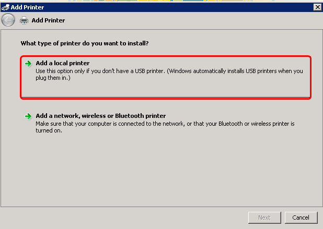Screen dimensions: 323x229
Task: Cancel the Add Printer wizard
Action: pyautogui.click(x=301, y=218)
